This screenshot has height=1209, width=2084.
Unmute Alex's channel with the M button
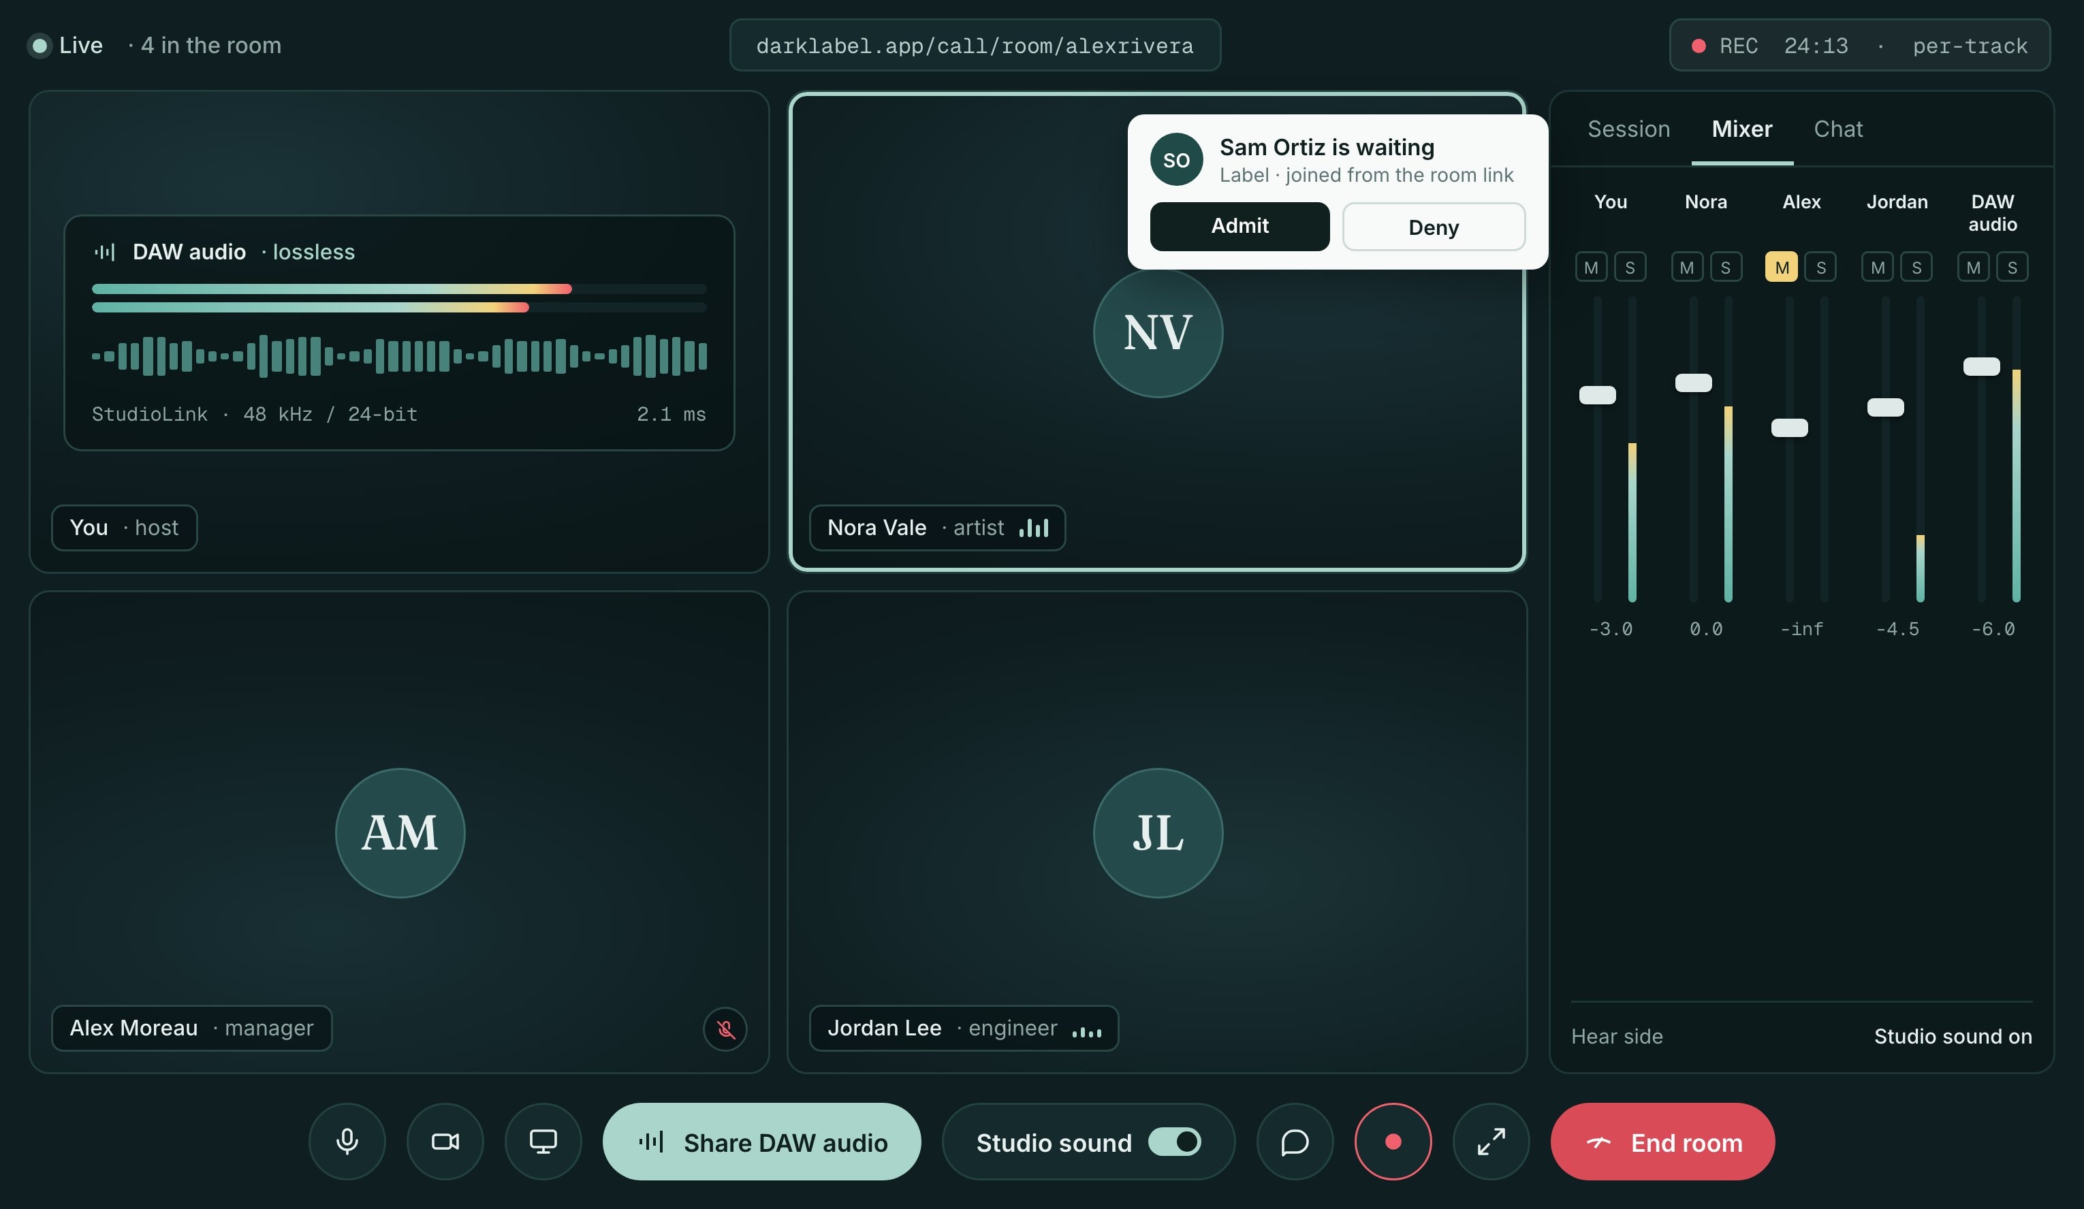[1782, 267]
